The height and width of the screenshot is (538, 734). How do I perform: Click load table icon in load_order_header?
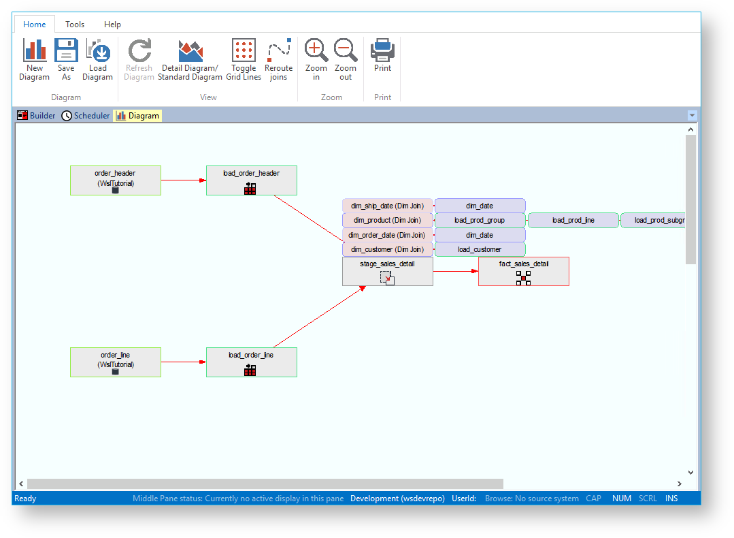[x=250, y=189]
